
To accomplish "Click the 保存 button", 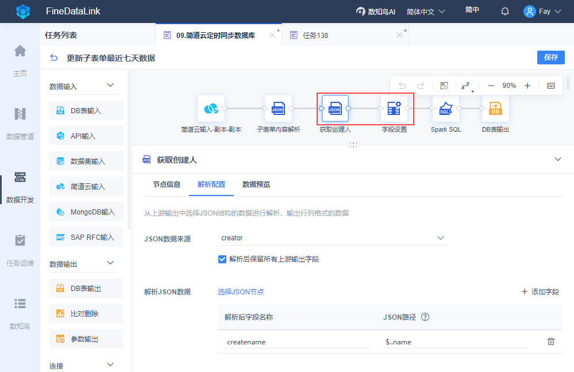I will 550,57.
